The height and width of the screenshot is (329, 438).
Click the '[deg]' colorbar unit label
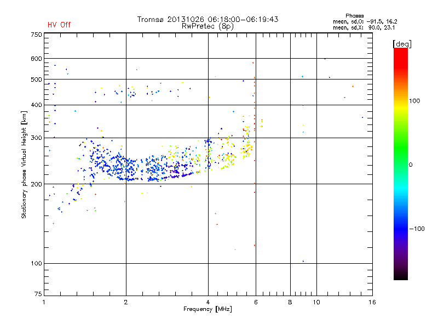pyautogui.click(x=402, y=44)
